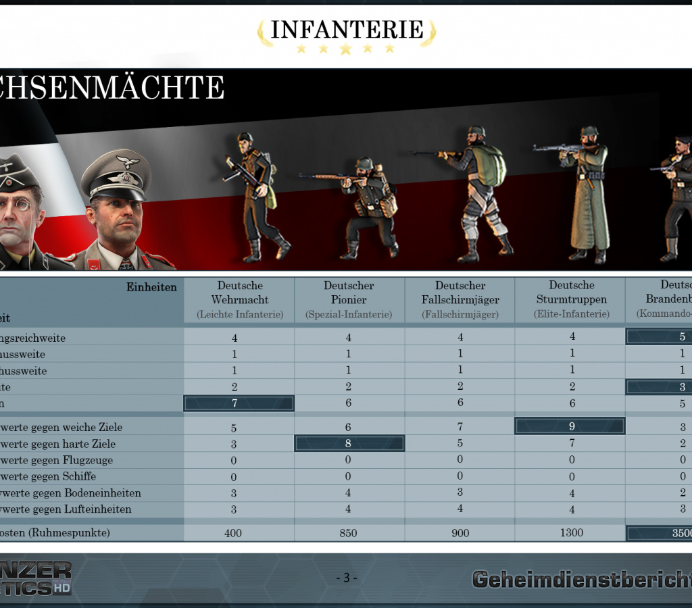
Task: Select Pionier's weiche Ziele value 6
Action: tap(348, 427)
